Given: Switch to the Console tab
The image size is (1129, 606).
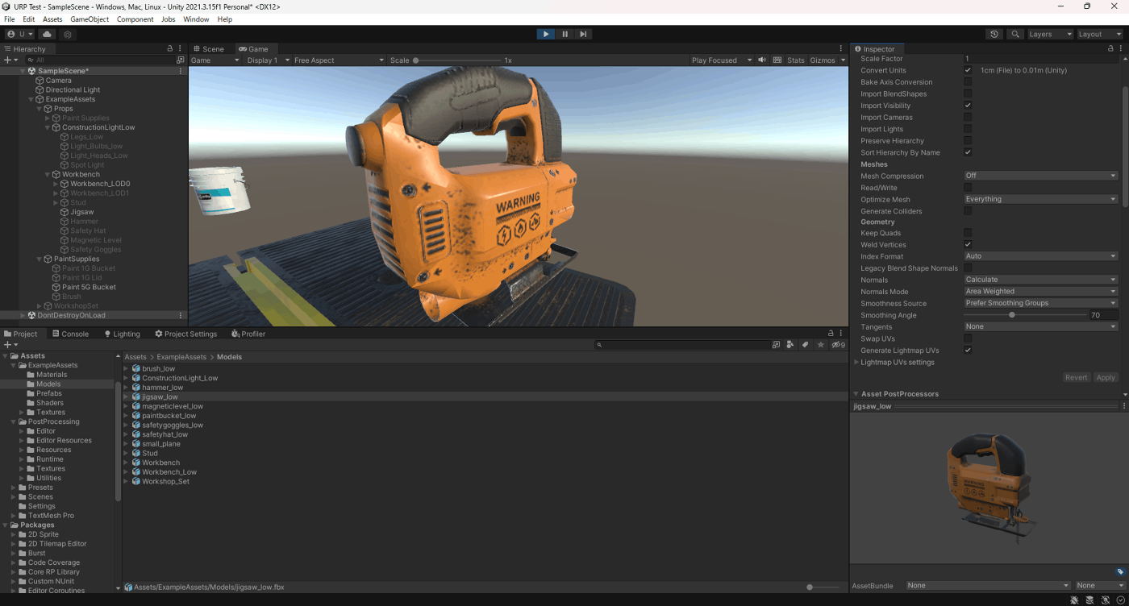Looking at the screenshot, I should (x=70, y=334).
